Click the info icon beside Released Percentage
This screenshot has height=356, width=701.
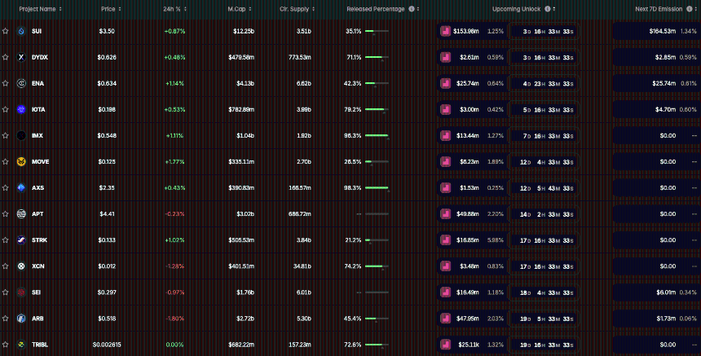pyautogui.click(x=411, y=9)
